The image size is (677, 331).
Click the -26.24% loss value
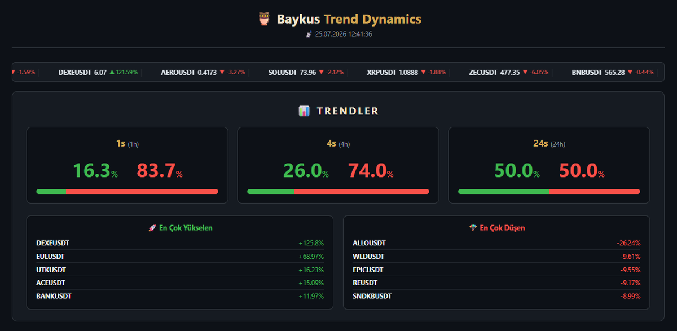point(628,243)
